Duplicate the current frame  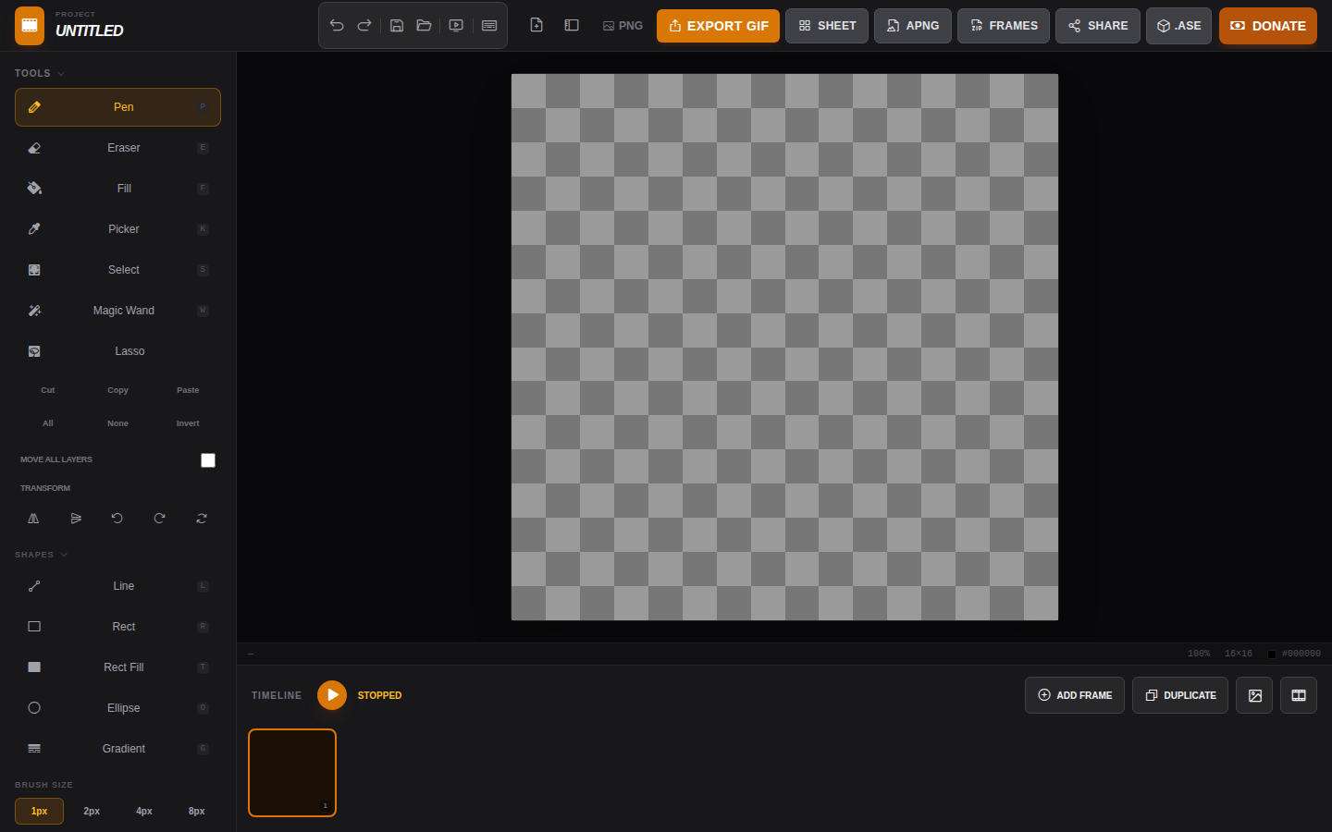(1180, 695)
